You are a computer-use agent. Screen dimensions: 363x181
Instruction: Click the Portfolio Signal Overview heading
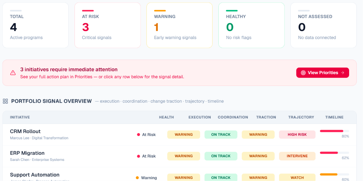click(x=51, y=101)
